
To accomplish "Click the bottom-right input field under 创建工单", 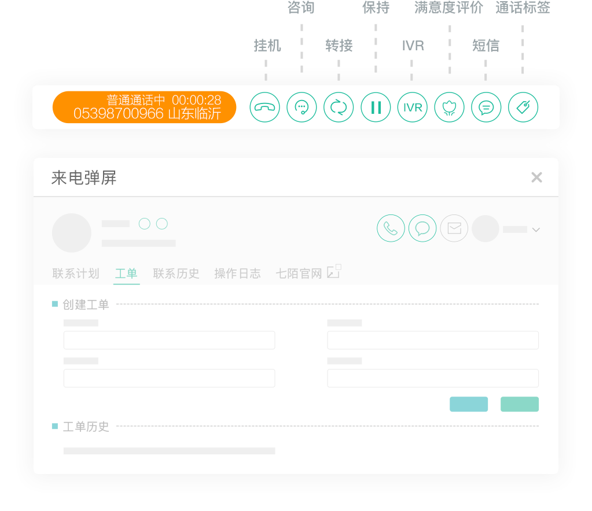I will point(433,378).
